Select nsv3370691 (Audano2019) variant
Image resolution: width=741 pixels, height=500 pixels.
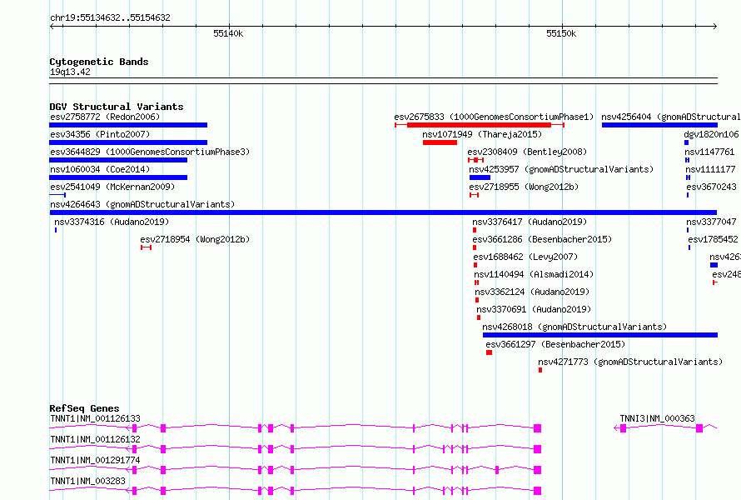pyautogui.click(x=534, y=309)
